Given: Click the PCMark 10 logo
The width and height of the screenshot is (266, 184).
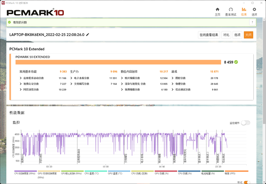Looking at the screenshot, I should pos(35,12).
